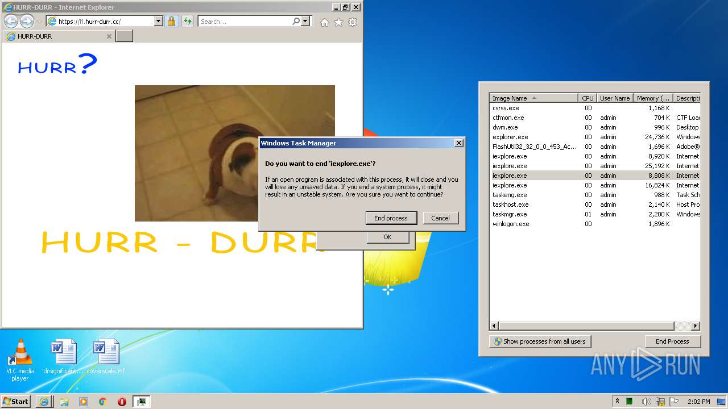This screenshot has height=409, width=728.
Task: Expand the search provider dropdown arrow
Action: tap(305, 22)
